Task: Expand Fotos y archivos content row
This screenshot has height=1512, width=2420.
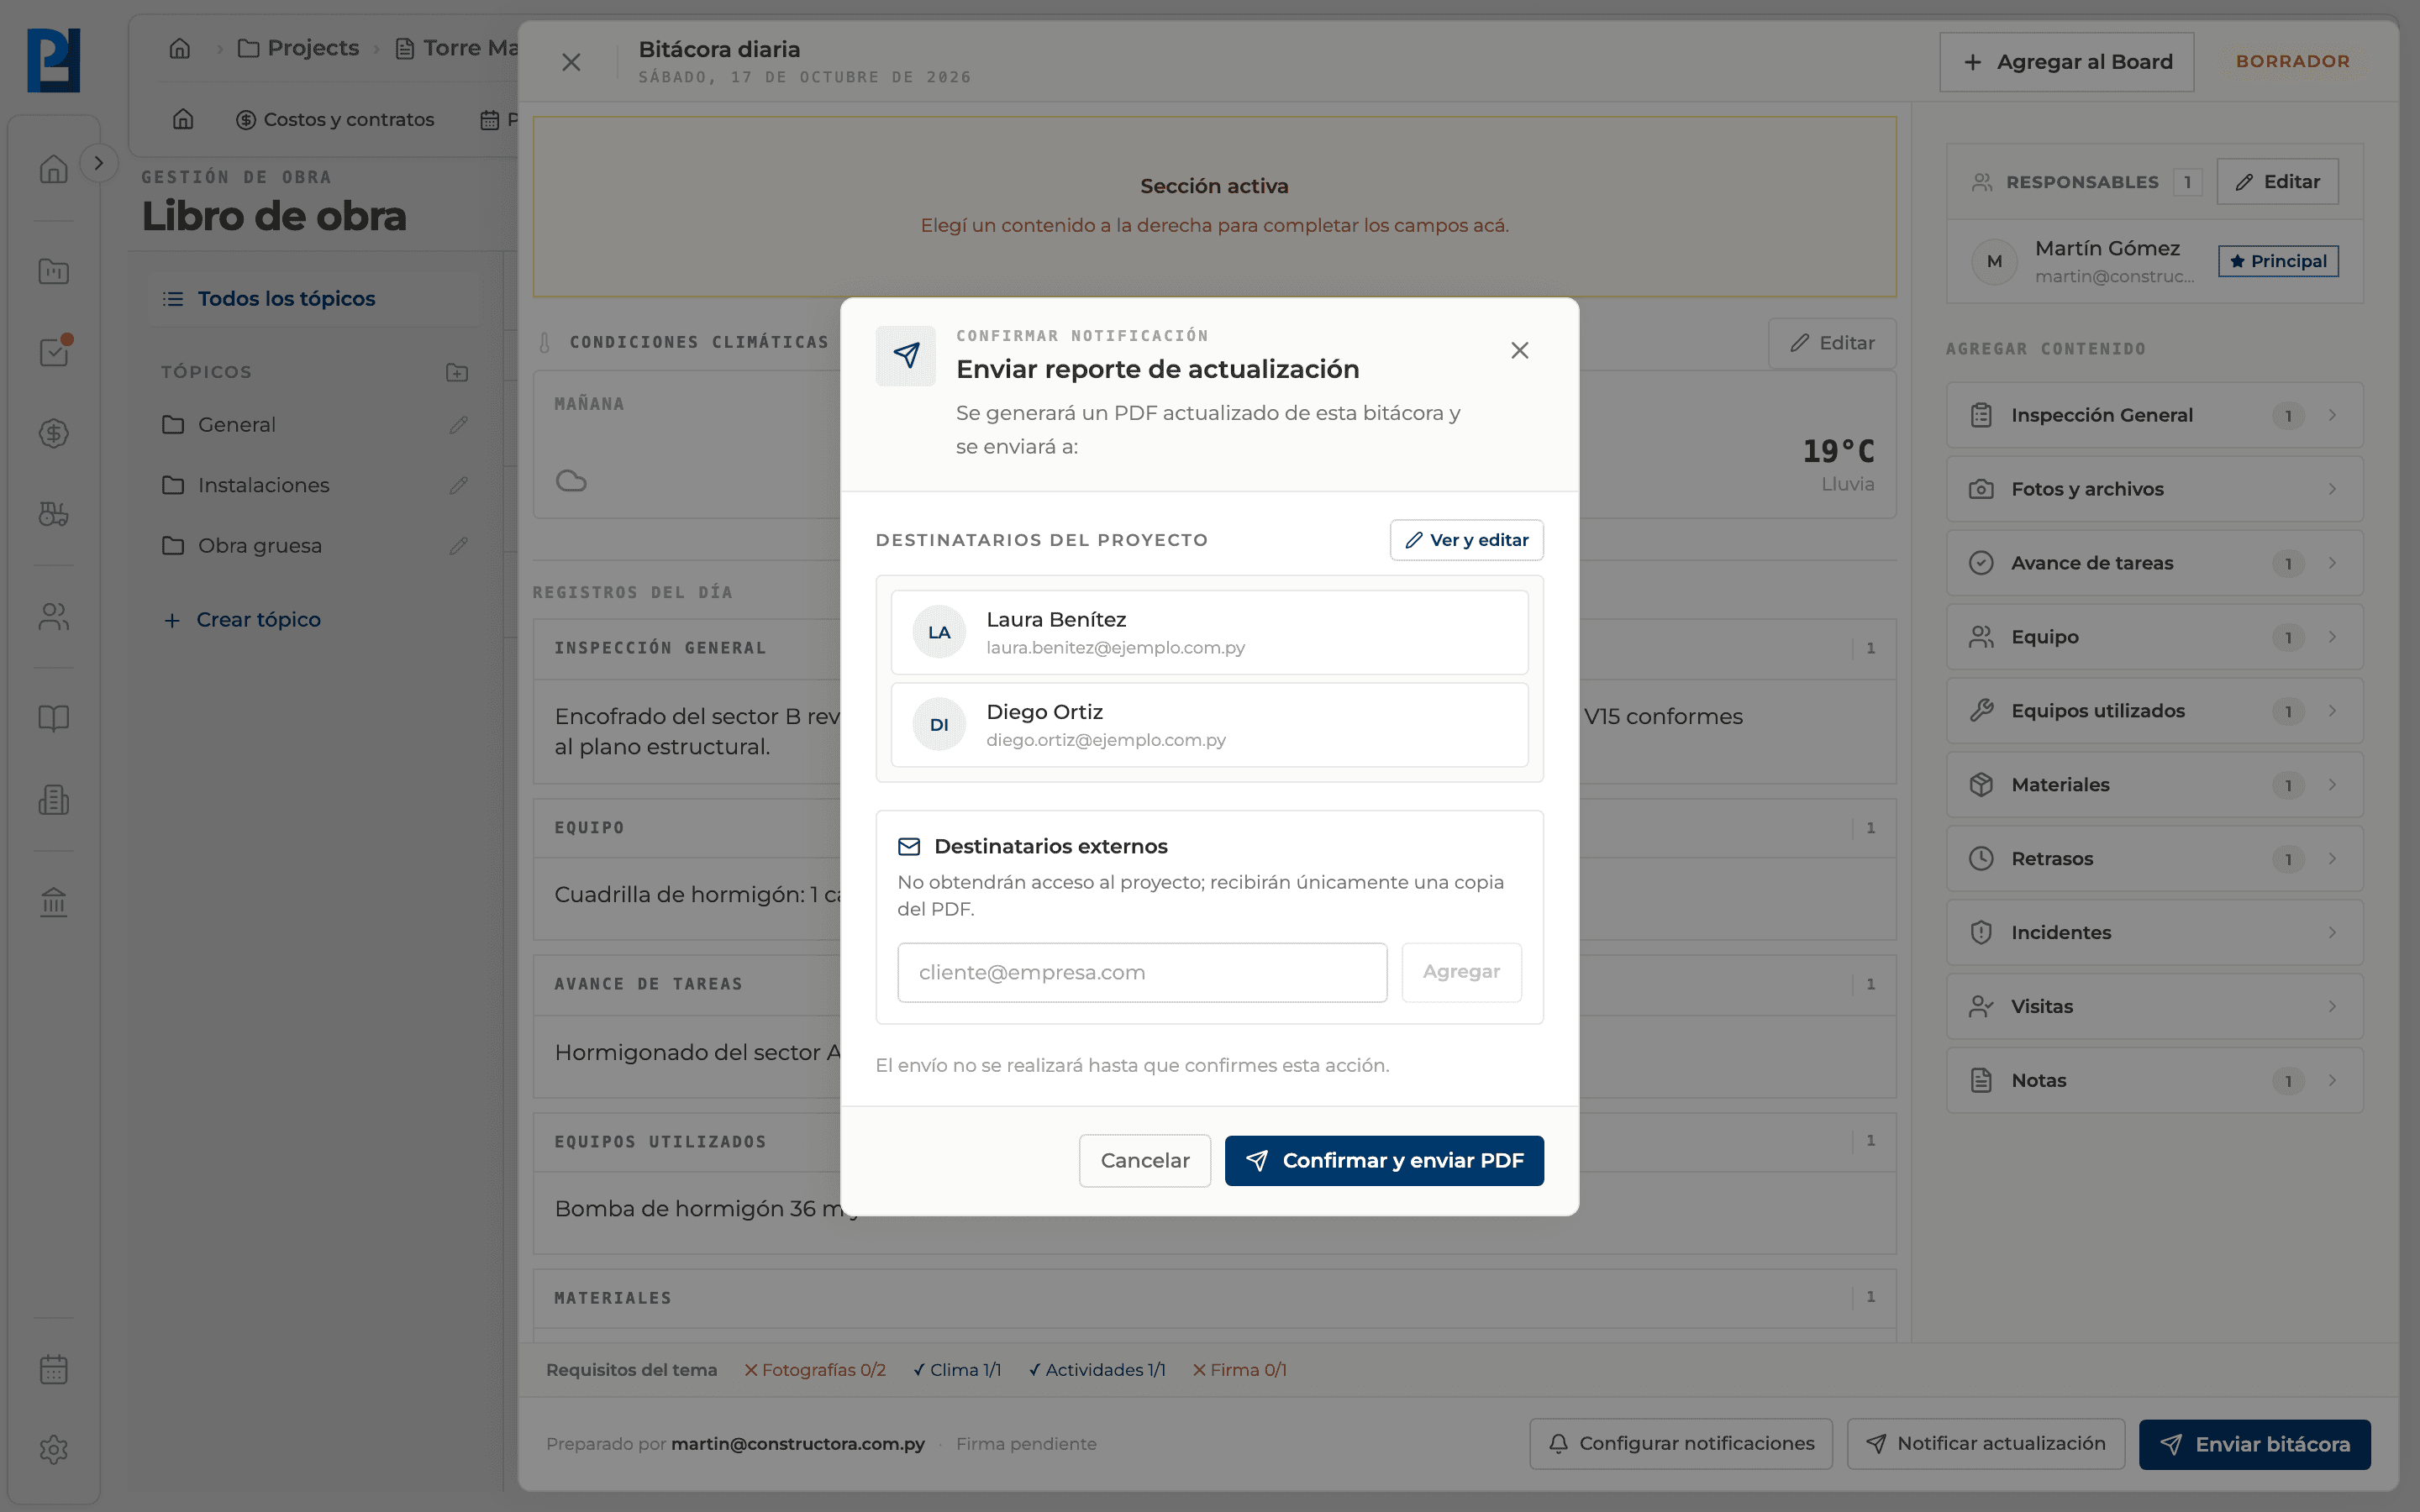Action: pyautogui.click(x=2154, y=489)
